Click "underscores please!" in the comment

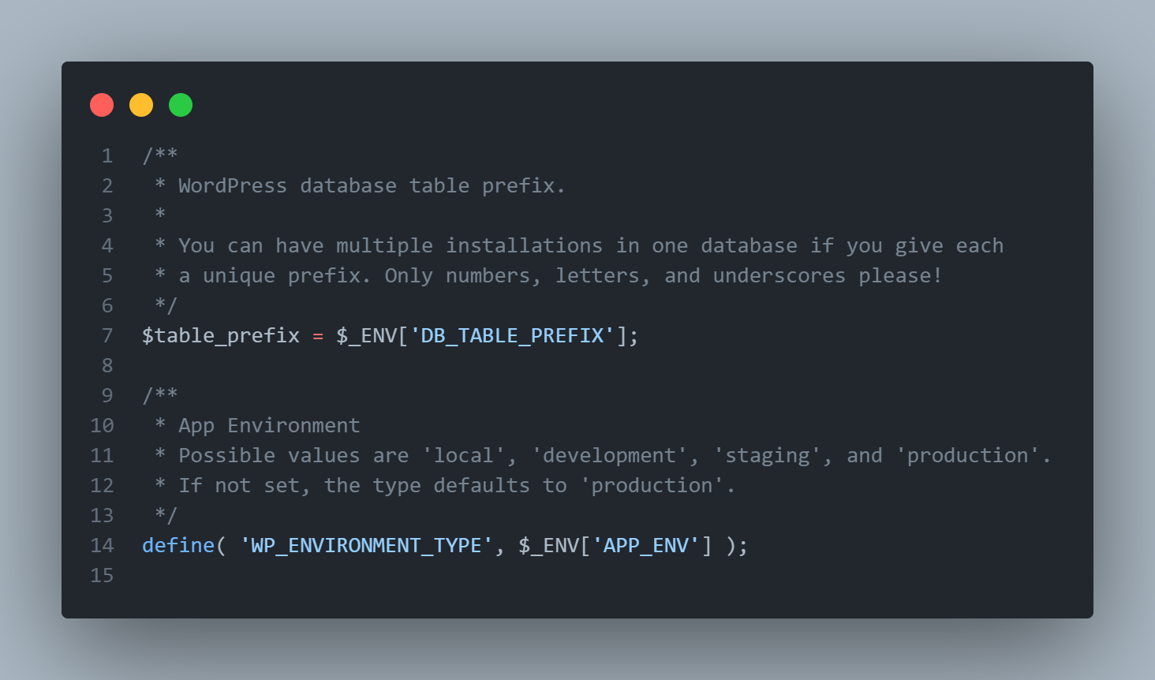point(827,276)
